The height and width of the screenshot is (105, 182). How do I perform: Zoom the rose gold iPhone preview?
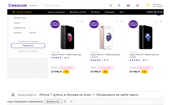tap(121, 21)
